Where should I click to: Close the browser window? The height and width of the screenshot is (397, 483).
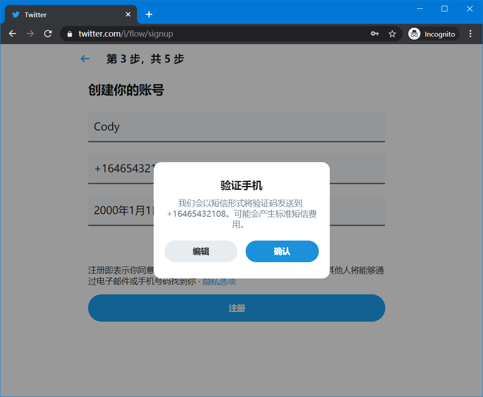click(x=470, y=9)
